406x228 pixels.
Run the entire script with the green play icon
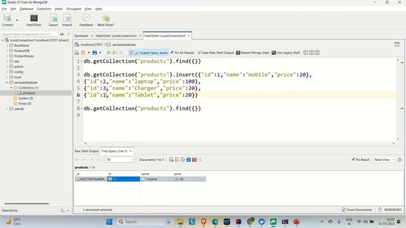point(108,53)
